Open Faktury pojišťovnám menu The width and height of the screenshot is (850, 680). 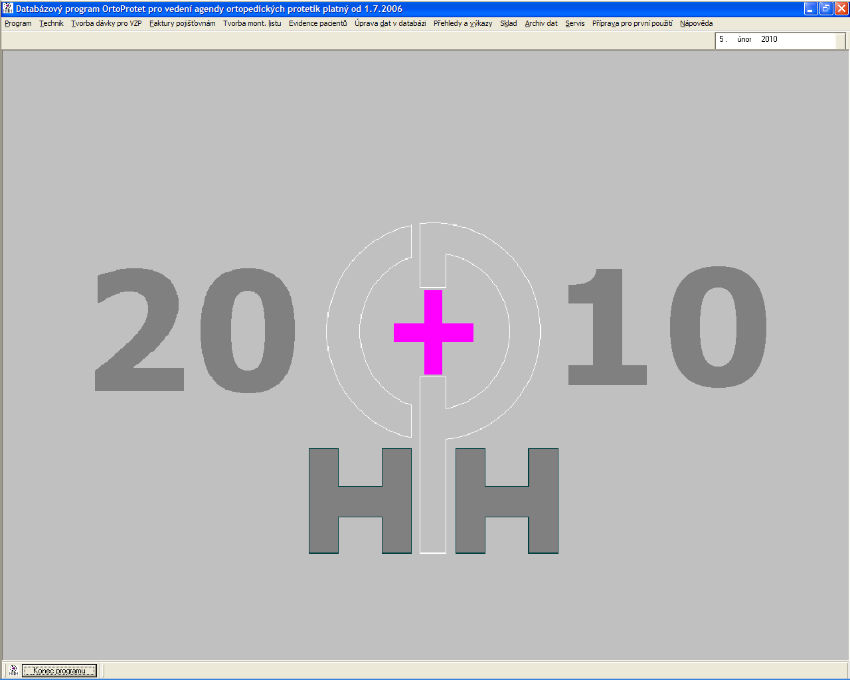(182, 23)
